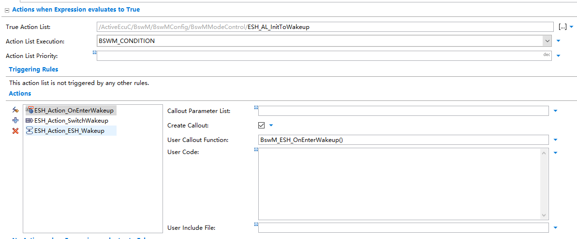Open the Action List Execution combo box
This screenshot has height=239, width=577.
[x=324, y=41]
